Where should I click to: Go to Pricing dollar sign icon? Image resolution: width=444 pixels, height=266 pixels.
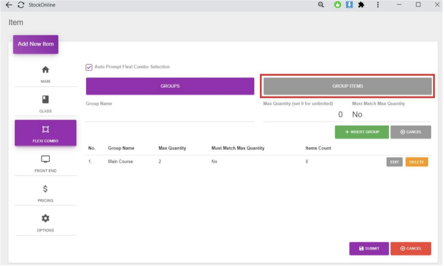click(x=45, y=189)
